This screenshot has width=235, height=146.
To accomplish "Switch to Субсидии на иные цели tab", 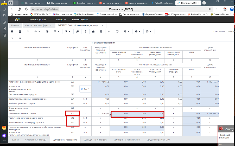I will pos(96,140).
